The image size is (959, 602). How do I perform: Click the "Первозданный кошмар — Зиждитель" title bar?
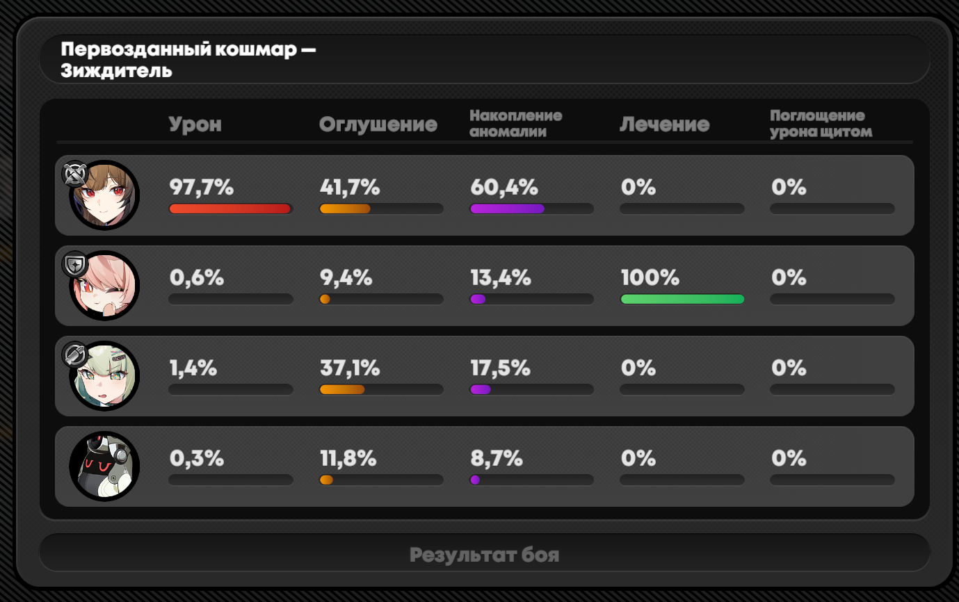point(484,60)
